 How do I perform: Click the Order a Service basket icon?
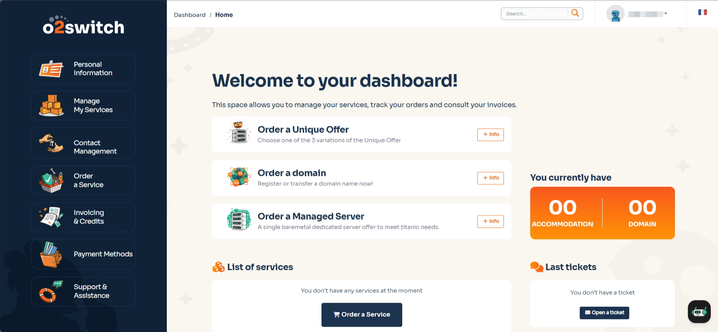coord(51,180)
